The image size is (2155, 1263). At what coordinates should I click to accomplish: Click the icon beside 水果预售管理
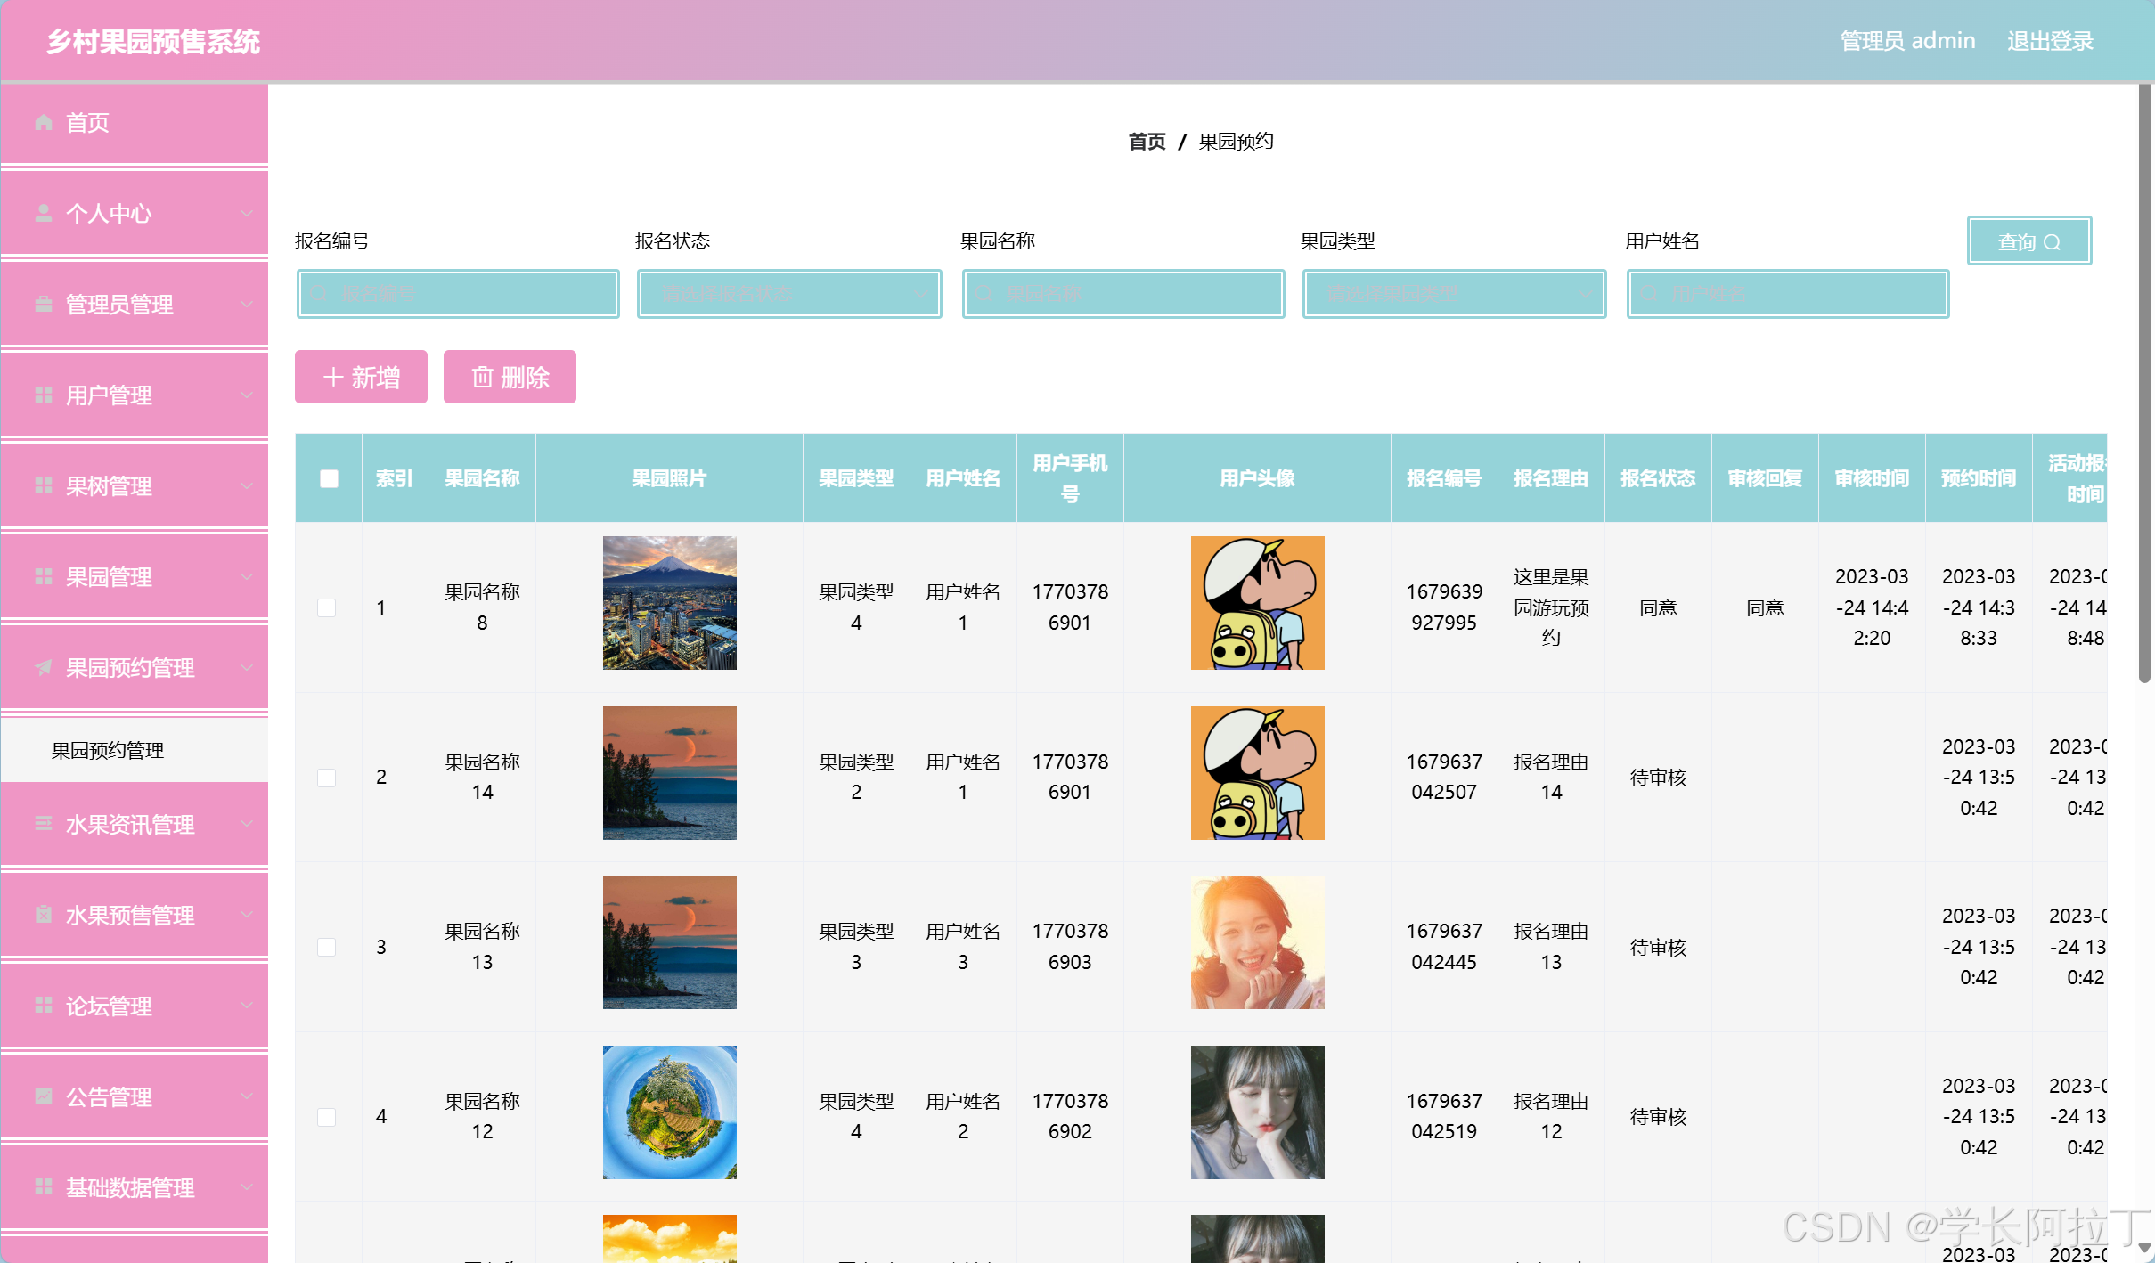pos(44,916)
